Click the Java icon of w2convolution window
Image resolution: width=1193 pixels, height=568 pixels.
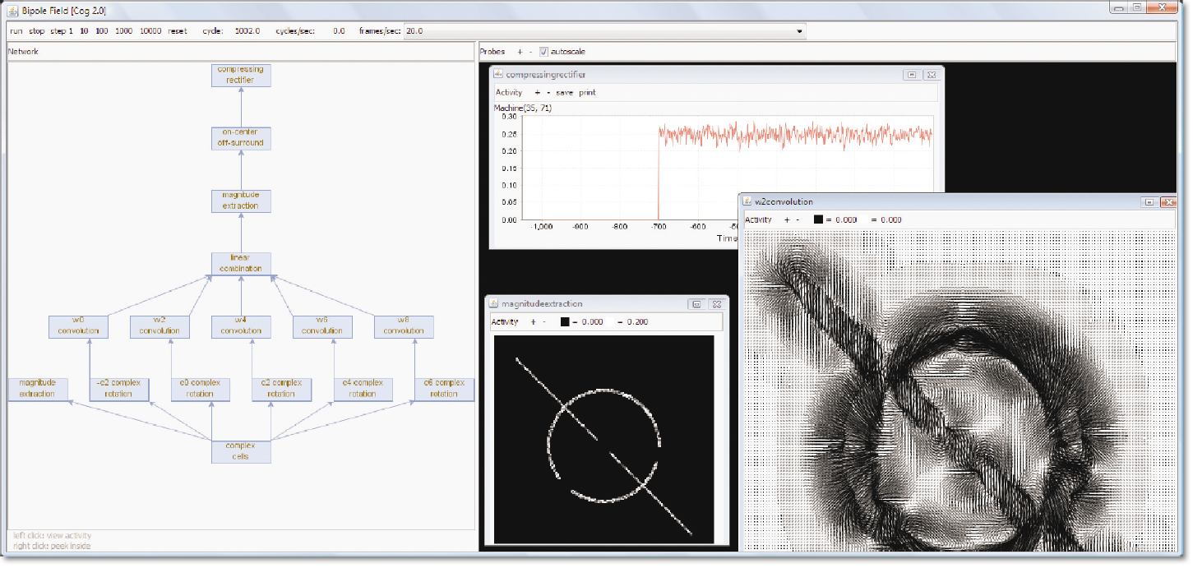(747, 201)
